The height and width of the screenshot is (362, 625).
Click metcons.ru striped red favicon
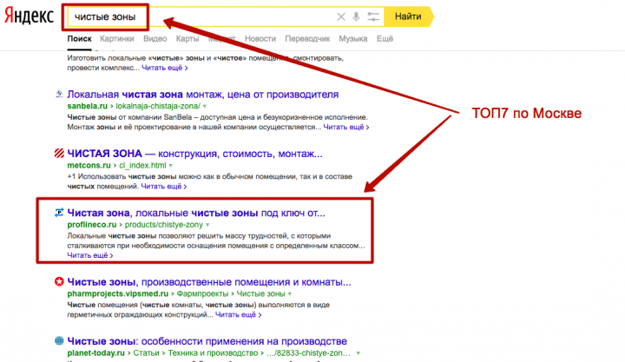pos(59,153)
